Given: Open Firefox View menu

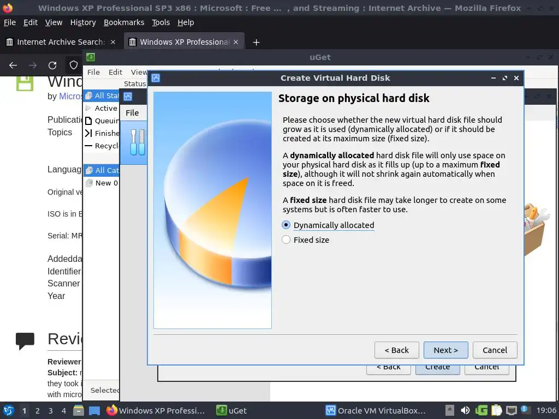Looking at the screenshot, I should pos(53,22).
